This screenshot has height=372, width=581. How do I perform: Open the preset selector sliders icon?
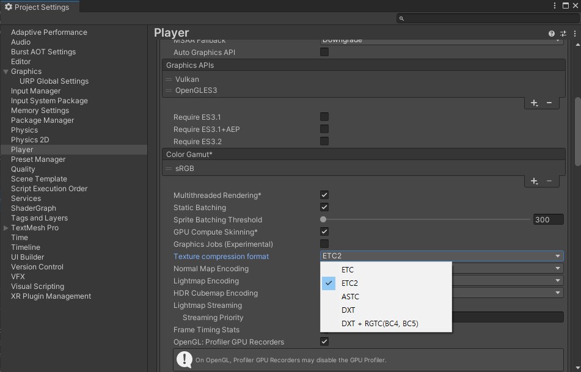[563, 34]
